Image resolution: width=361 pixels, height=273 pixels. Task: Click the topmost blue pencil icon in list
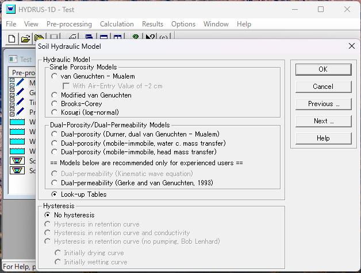20,83
